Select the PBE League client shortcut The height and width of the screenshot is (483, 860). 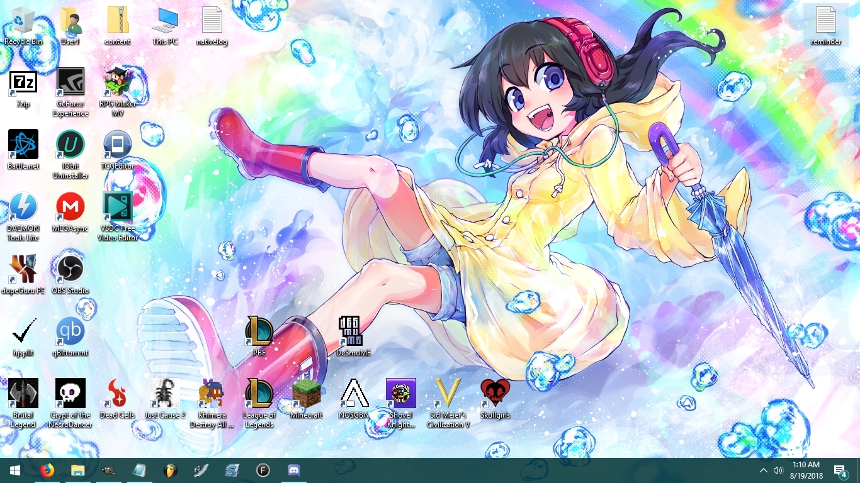tap(259, 336)
